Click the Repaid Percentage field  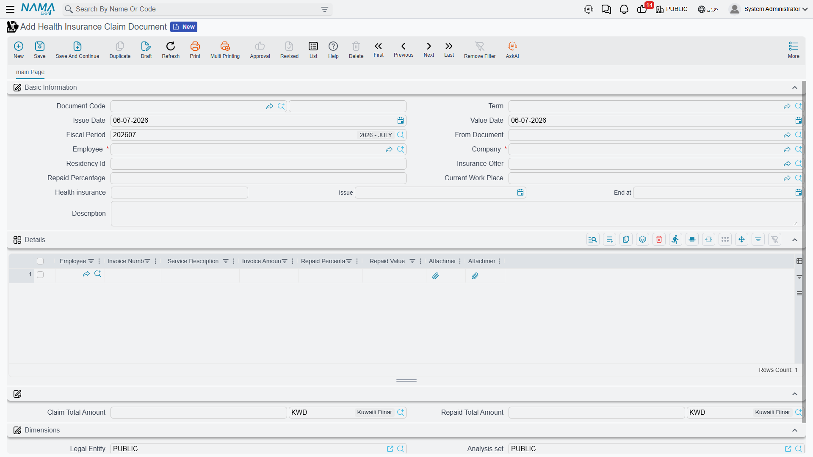pyautogui.click(x=258, y=178)
